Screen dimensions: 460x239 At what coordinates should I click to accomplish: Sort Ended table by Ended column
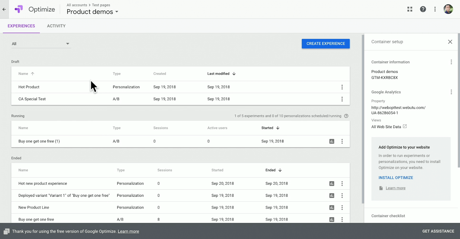[273, 170]
